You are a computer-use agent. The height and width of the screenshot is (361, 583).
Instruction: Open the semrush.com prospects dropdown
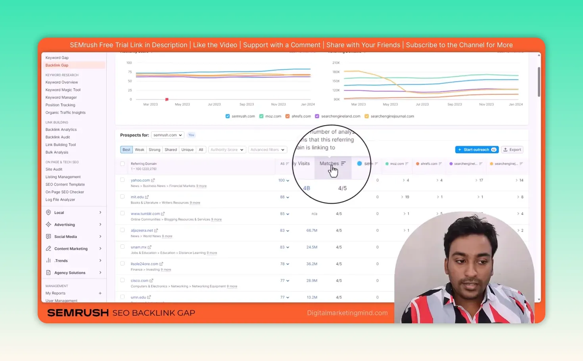pos(167,135)
